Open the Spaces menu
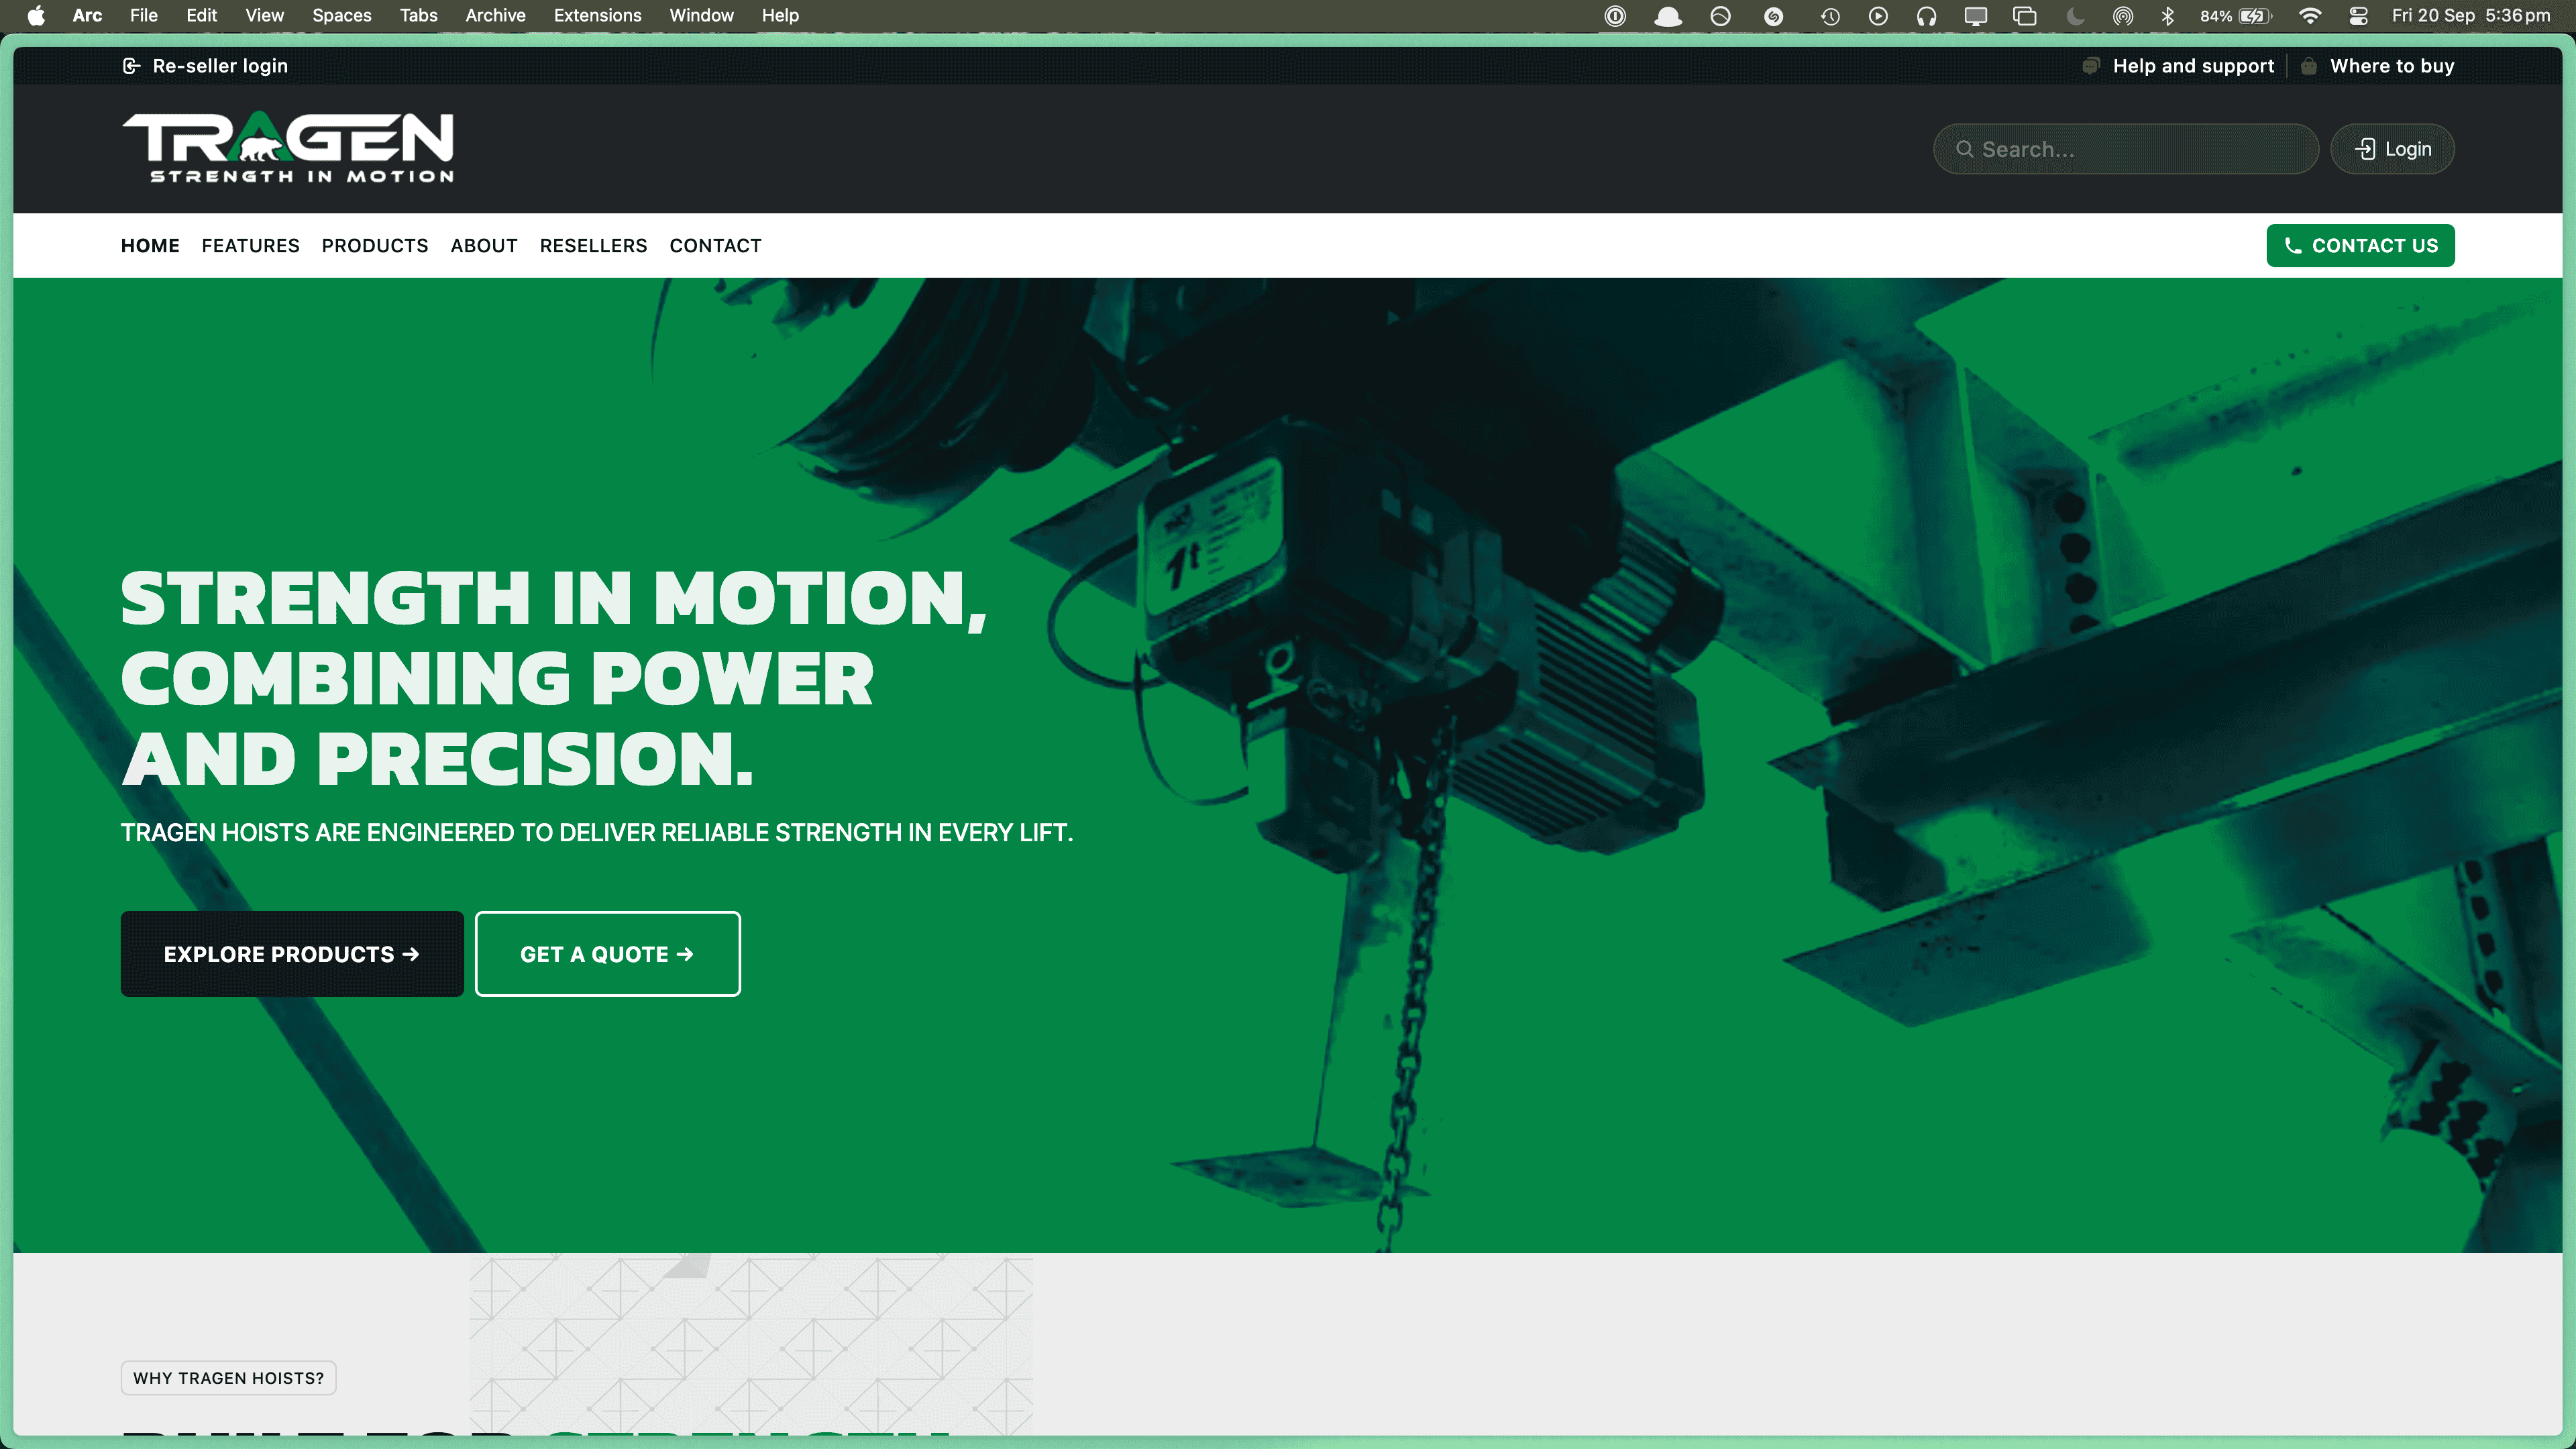Viewport: 2576px width, 1449px height. 341,15
